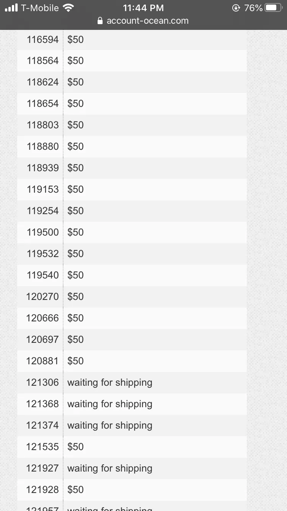Click the $50 value for order 121535
The width and height of the screenshot is (287, 511).
(75, 447)
